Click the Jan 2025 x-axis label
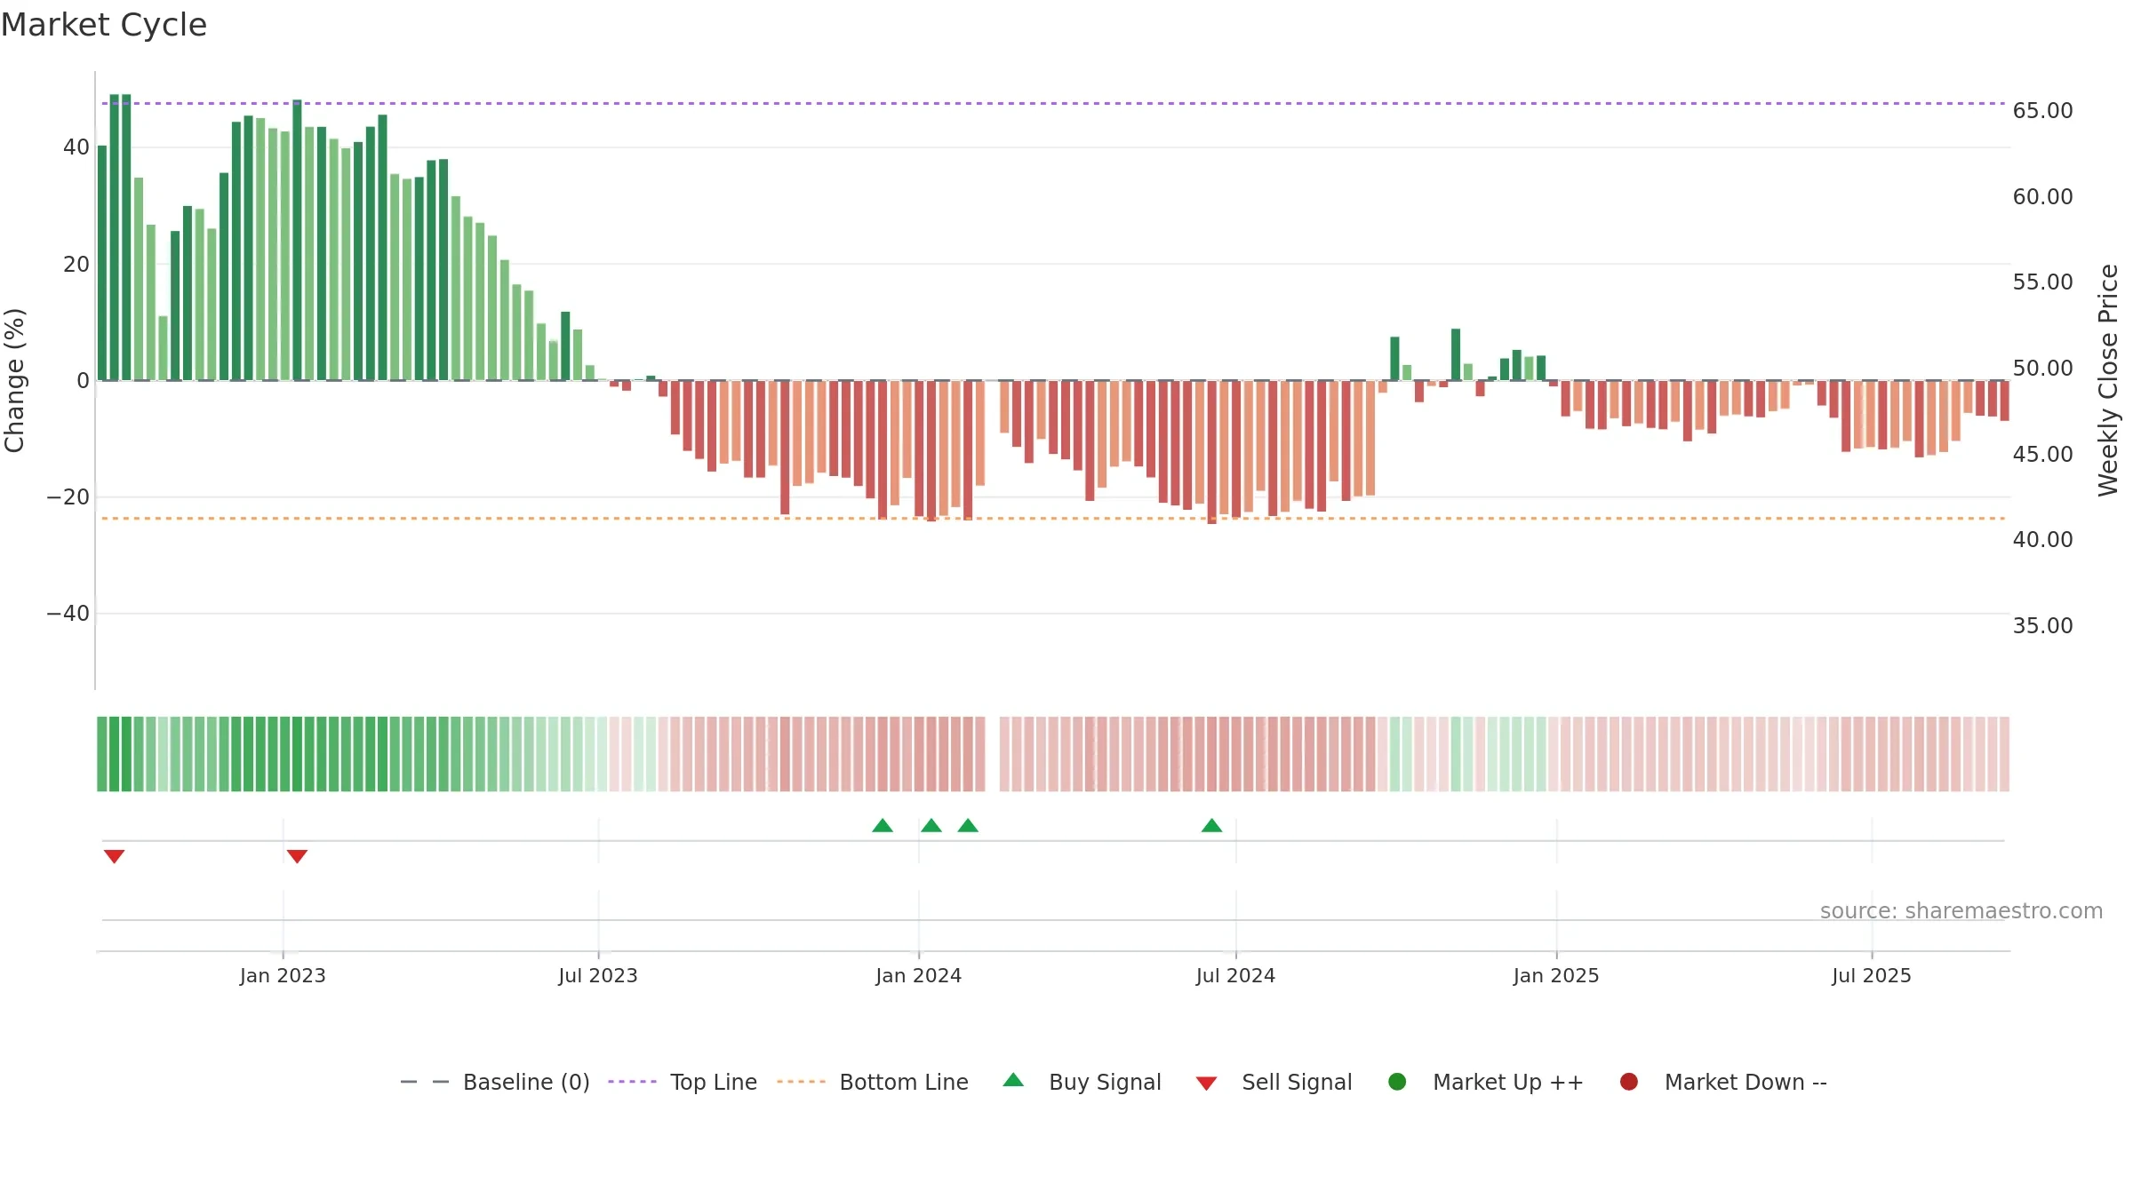This screenshot has height=1199, width=2133. (x=1556, y=976)
